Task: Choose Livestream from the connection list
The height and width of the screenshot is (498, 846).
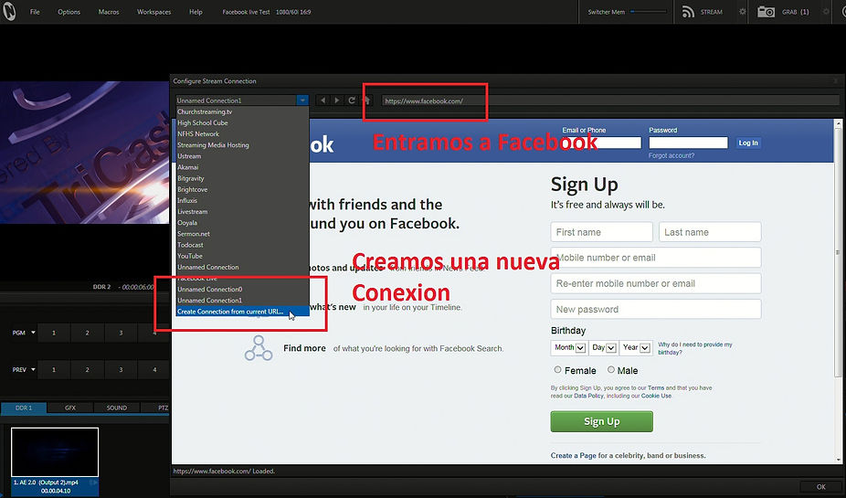Action: (x=242, y=211)
